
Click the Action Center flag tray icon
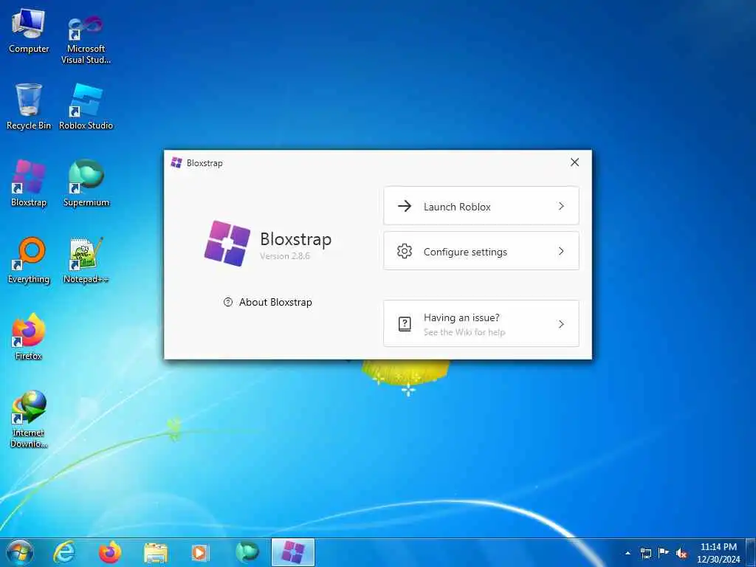664,552
